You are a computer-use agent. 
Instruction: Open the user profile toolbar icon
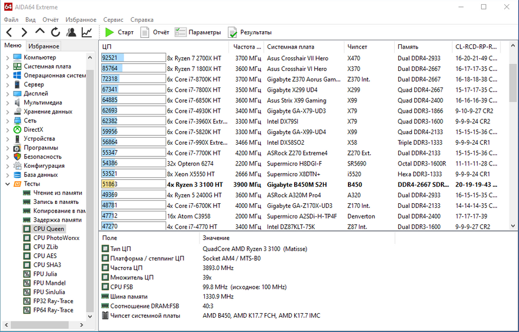pos(71,32)
